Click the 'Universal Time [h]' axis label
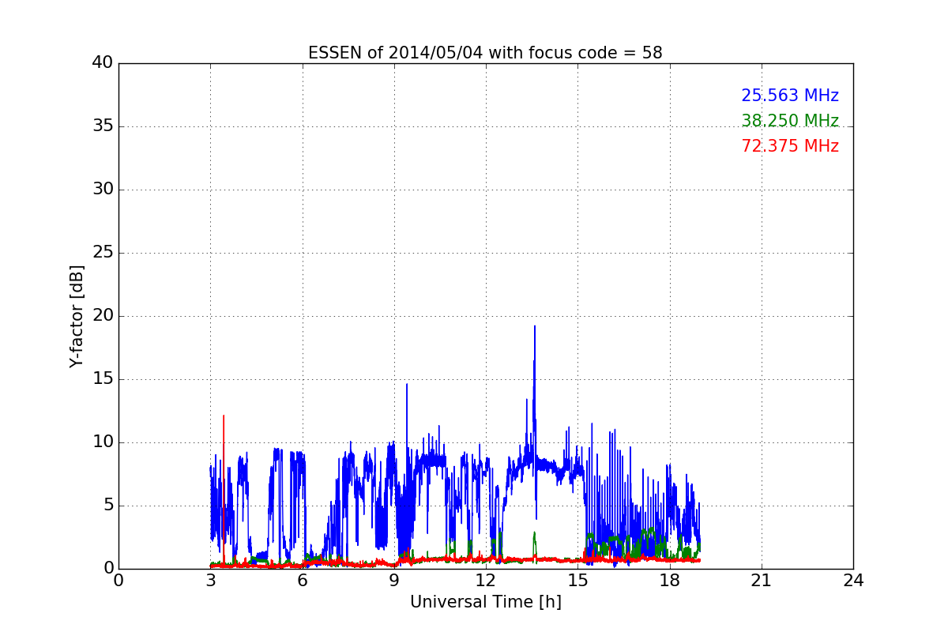The image size is (948, 632). click(x=485, y=602)
